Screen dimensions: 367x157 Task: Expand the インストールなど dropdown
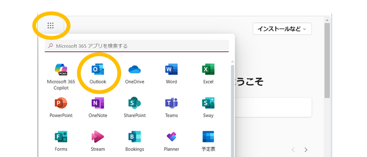click(x=282, y=29)
